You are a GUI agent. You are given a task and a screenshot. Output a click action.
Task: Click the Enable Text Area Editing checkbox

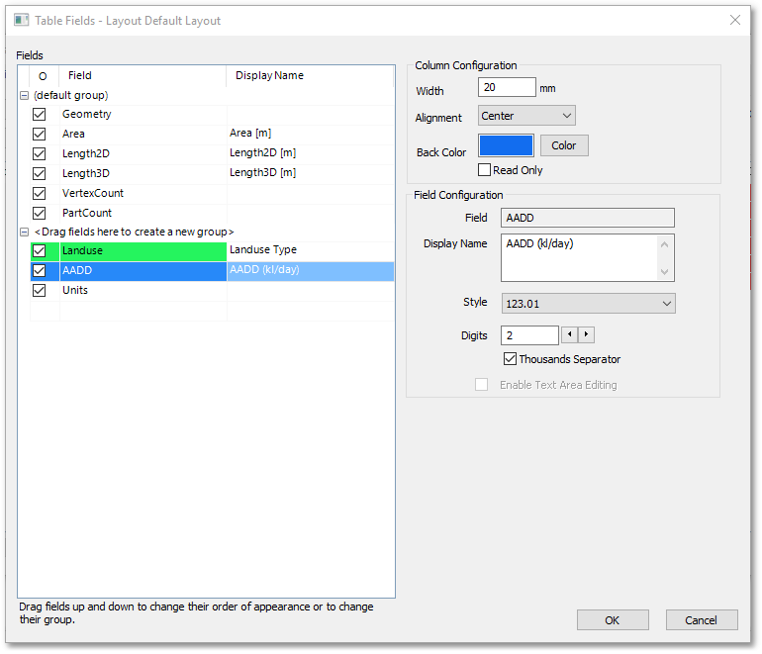pyautogui.click(x=482, y=385)
